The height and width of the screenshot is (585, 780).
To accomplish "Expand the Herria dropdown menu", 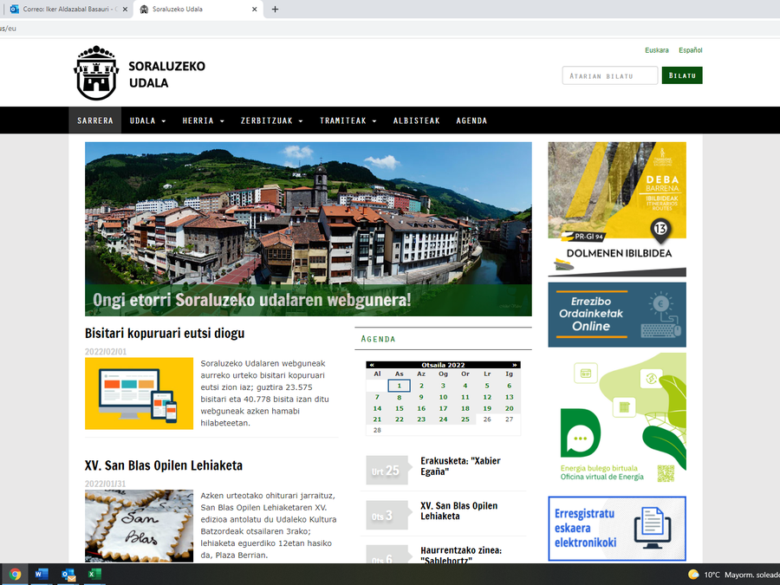I will point(203,120).
